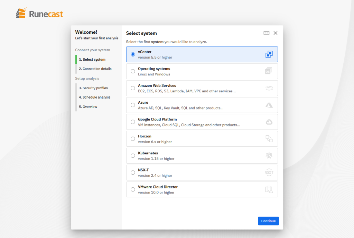Image resolution: width=354 pixels, height=238 pixels.
Task: Click the 'Connect your system' section label
Action: click(93, 50)
